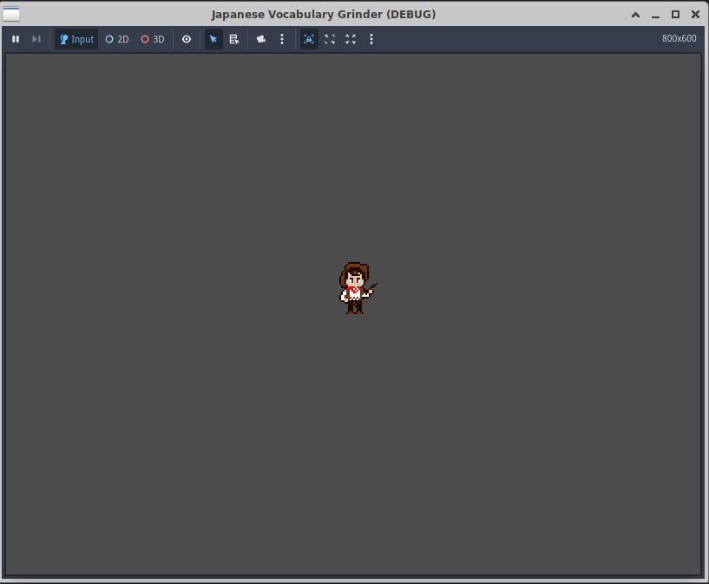
Task: Activate the arrow Select tool
Action: (x=213, y=39)
